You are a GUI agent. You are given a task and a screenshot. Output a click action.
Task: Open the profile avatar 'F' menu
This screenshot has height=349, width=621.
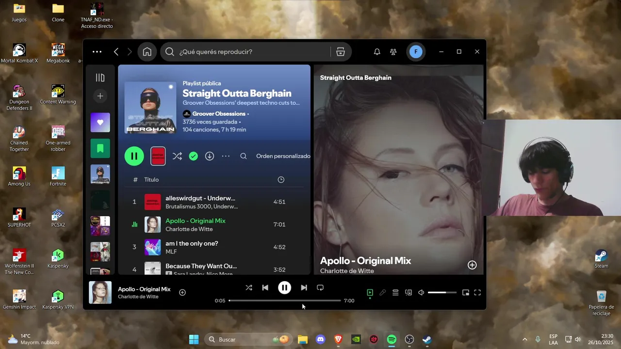416,52
